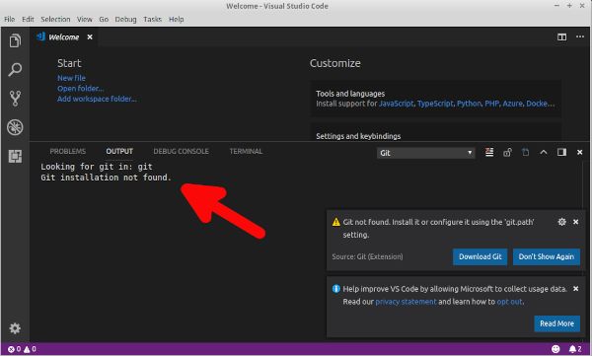The width and height of the screenshot is (592, 356).
Task: Select the Tools and languages heading
Action: click(350, 94)
